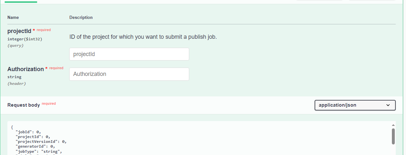
Task: Select the projectId parameter name label
Action: point(19,31)
